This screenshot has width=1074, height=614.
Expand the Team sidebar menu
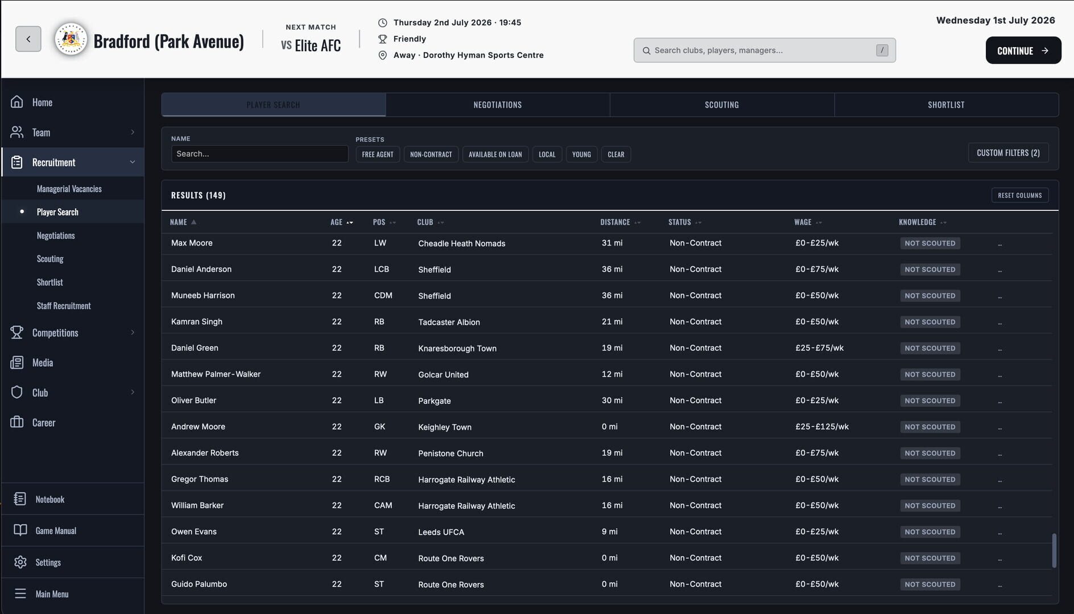click(x=72, y=132)
